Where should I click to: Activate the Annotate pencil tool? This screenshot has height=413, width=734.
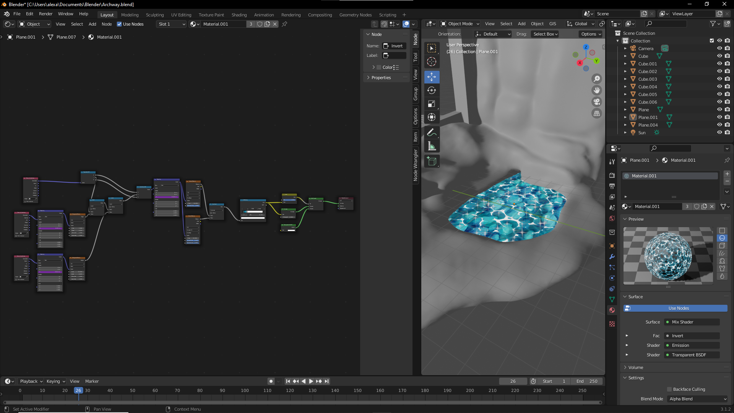432,132
